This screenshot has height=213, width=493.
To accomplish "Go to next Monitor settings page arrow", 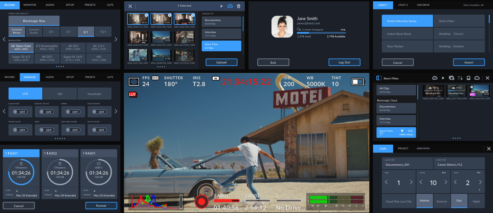I will click(116, 111).
